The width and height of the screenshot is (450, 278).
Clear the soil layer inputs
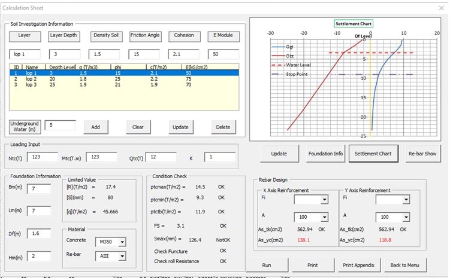[x=138, y=127]
